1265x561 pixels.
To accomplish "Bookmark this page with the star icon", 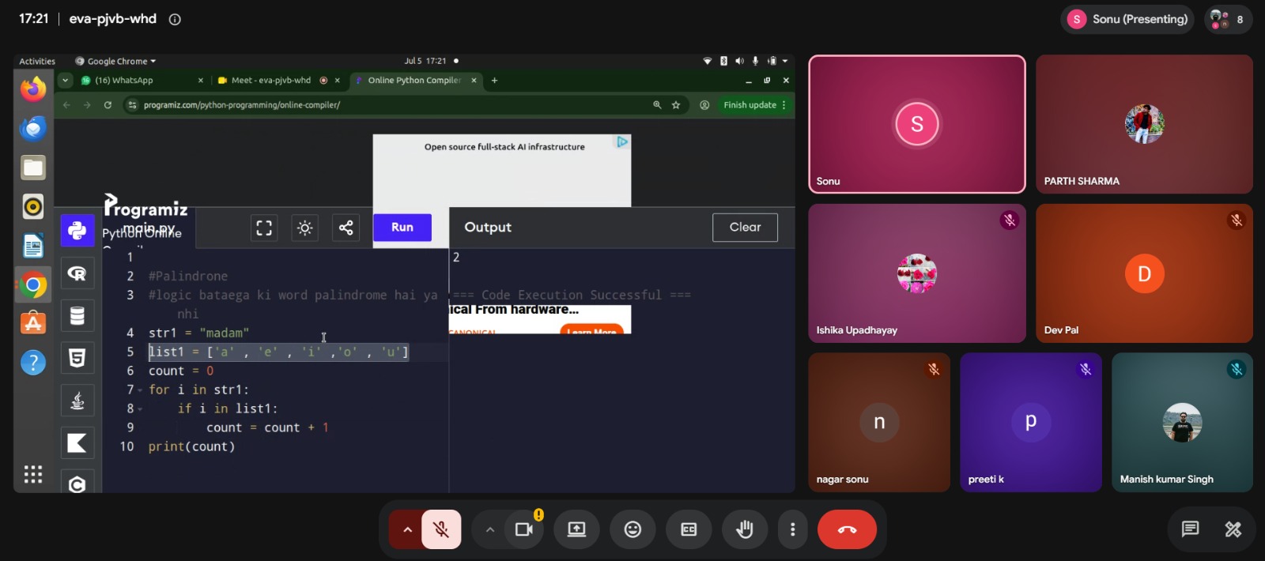I will pos(676,105).
